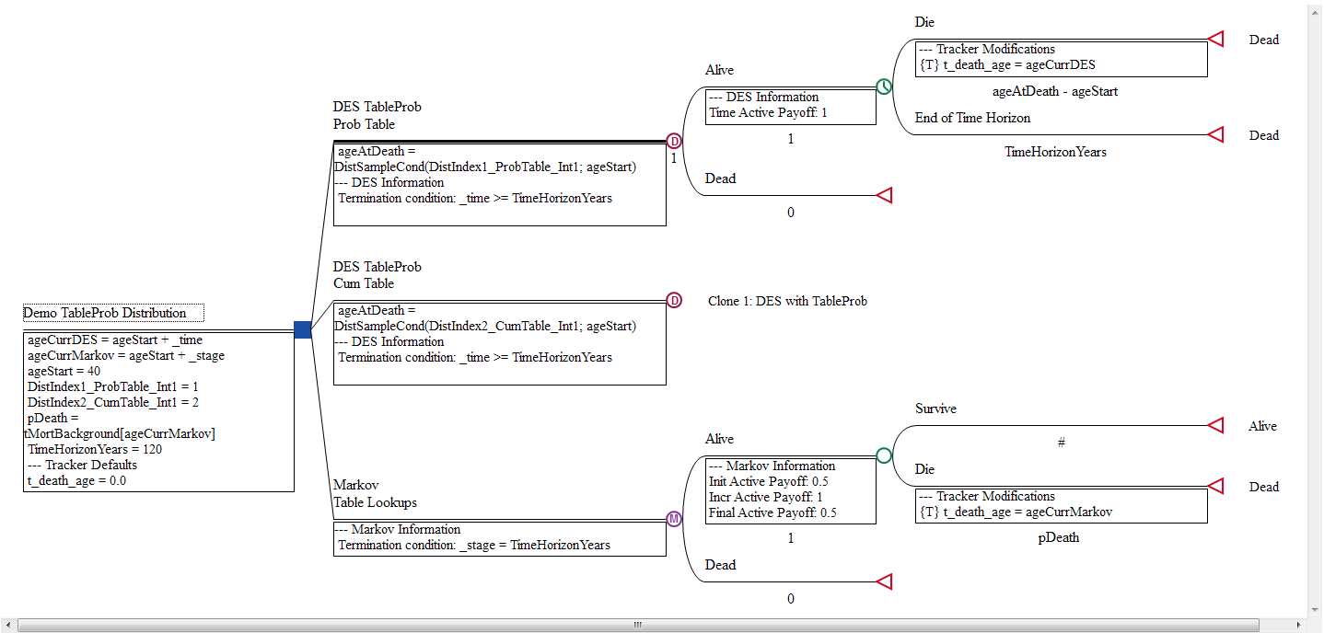Image resolution: width=1324 pixels, height=633 pixels.
Task: Select the pDeath probability expression
Action: click(x=1058, y=537)
